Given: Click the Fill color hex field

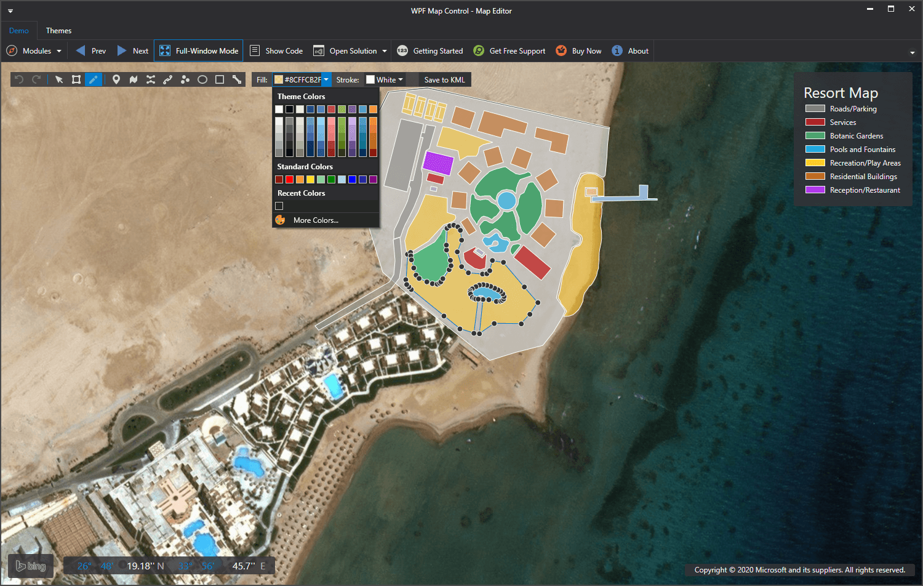Looking at the screenshot, I should 302,79.
